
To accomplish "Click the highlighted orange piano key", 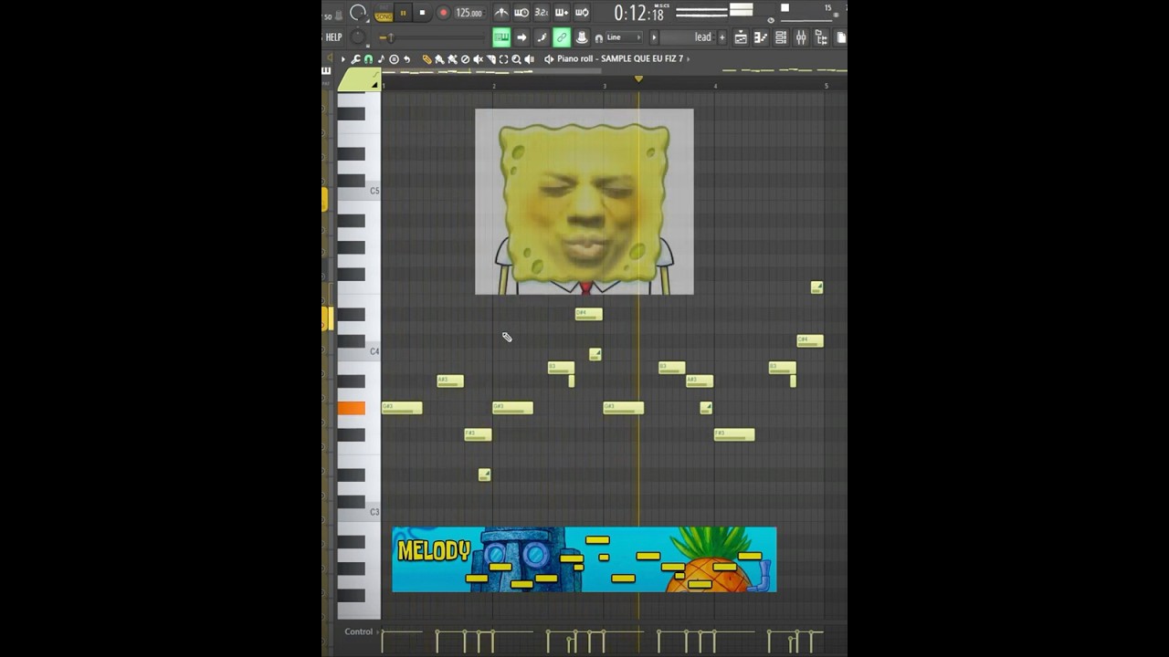I will (x=352, y=408).
